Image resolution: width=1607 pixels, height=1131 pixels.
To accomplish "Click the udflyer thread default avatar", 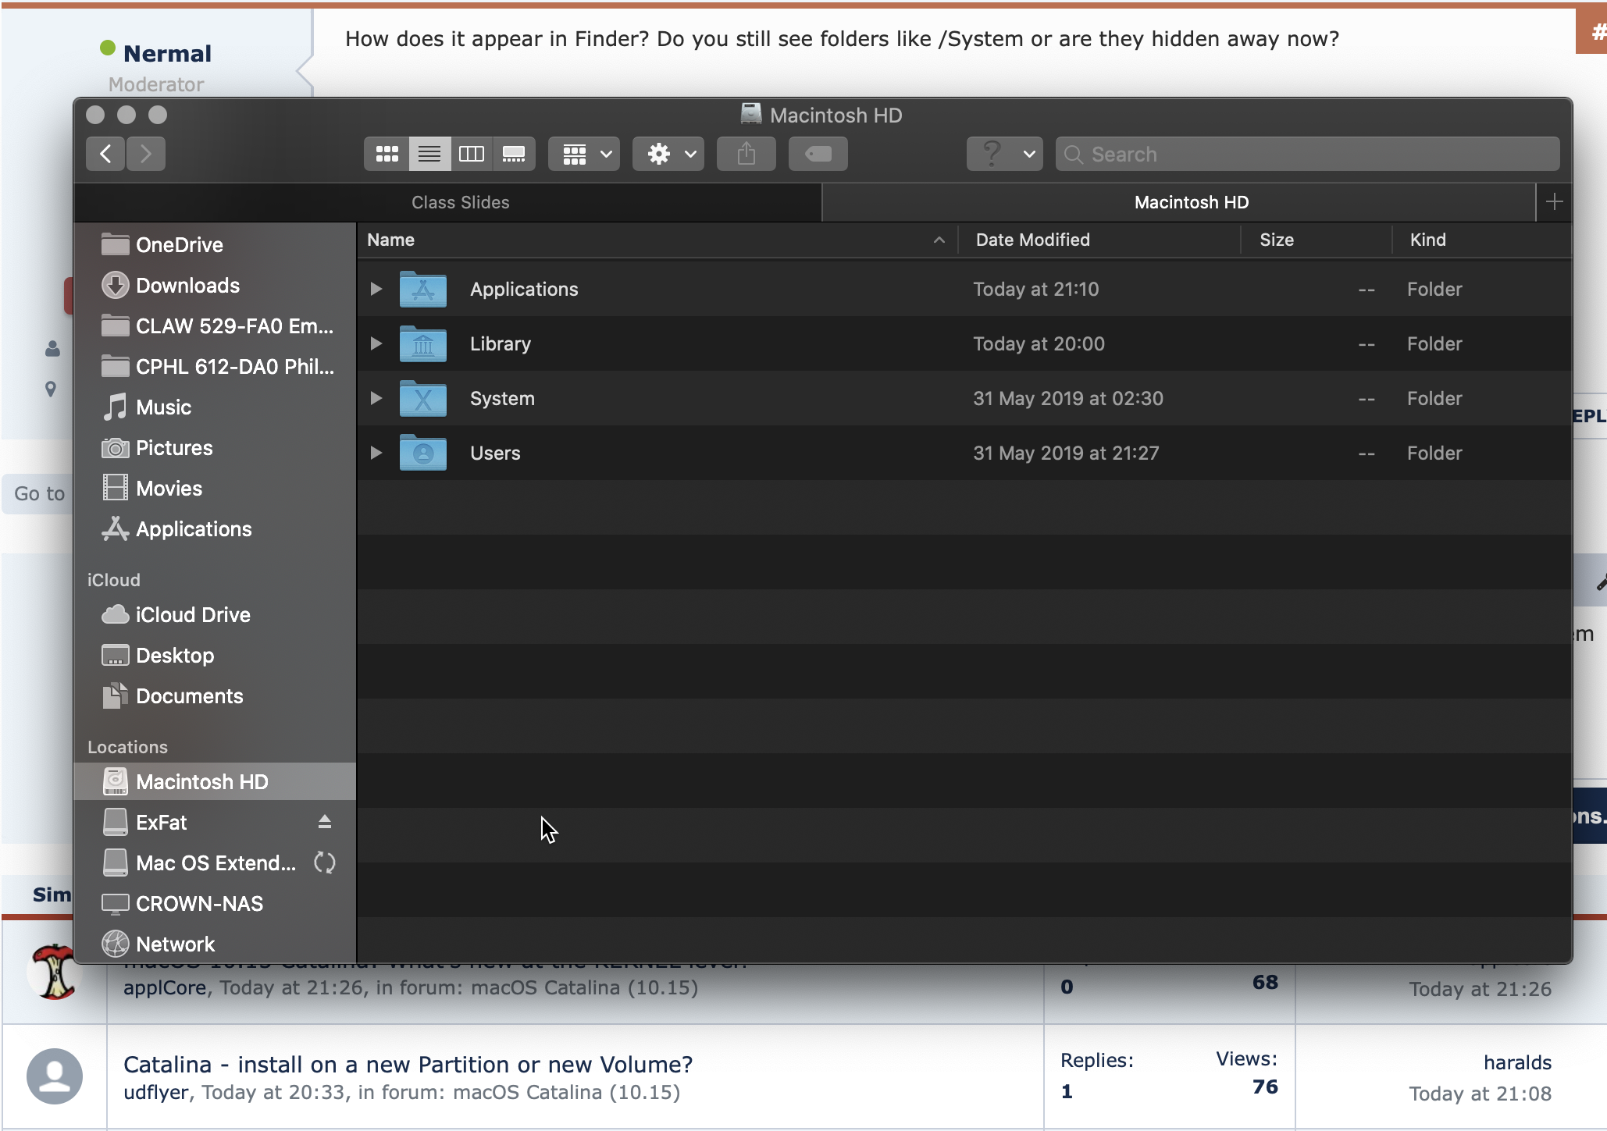I will tap(55, 1076).
